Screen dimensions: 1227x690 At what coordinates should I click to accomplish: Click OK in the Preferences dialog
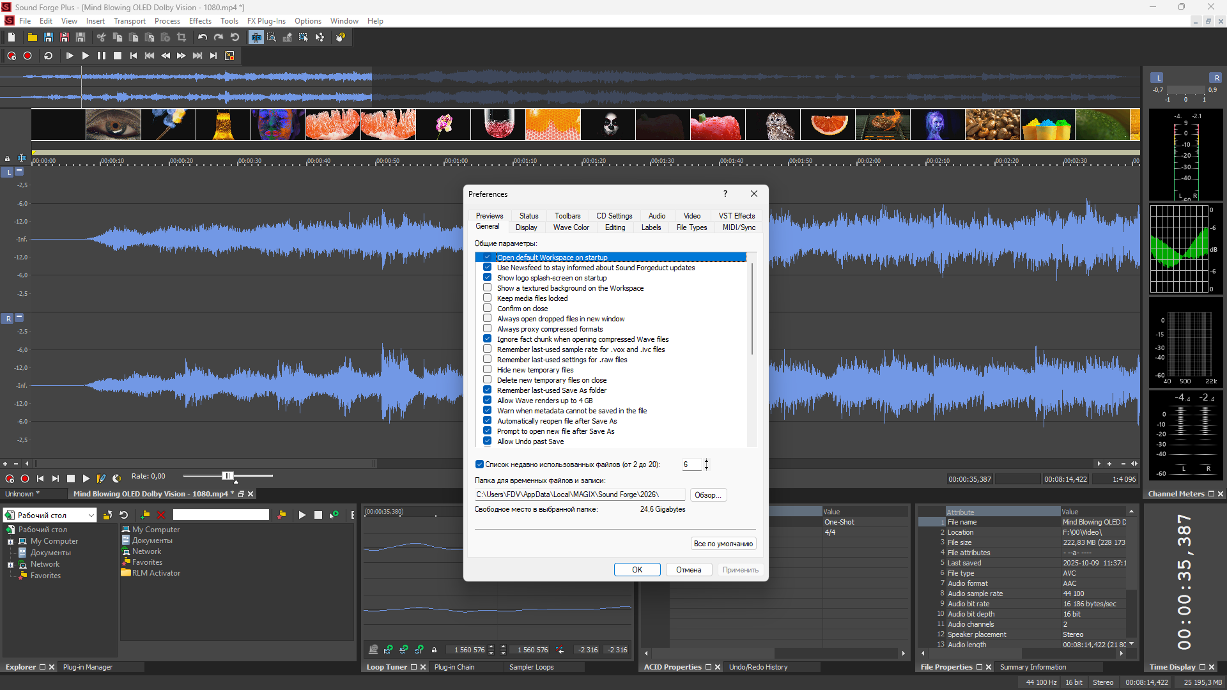tap(637, 570)
